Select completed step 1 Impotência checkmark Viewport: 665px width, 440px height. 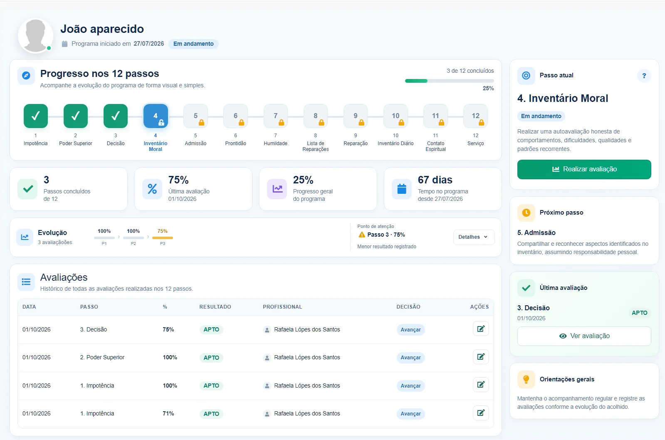(36, 116)
